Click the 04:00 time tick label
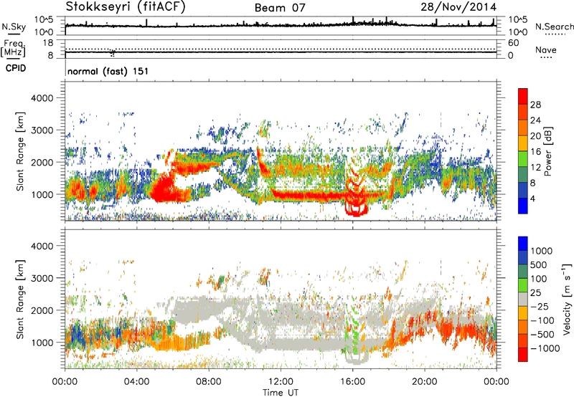 point(137,382)
